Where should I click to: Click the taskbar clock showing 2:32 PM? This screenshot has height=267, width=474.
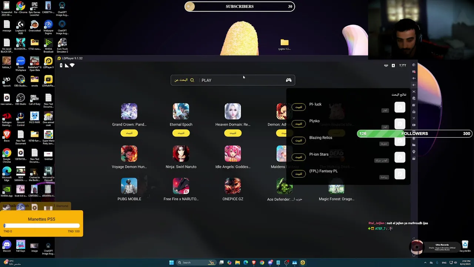point(466,263)
